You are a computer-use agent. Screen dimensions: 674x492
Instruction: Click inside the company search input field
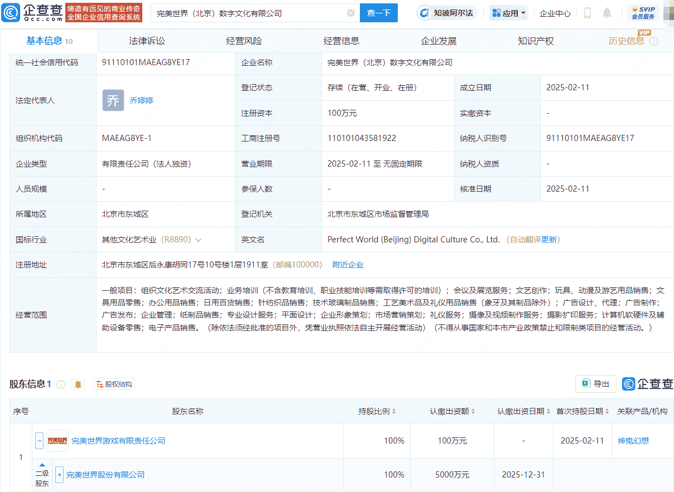pyautogui.click(x=251, y=12)
